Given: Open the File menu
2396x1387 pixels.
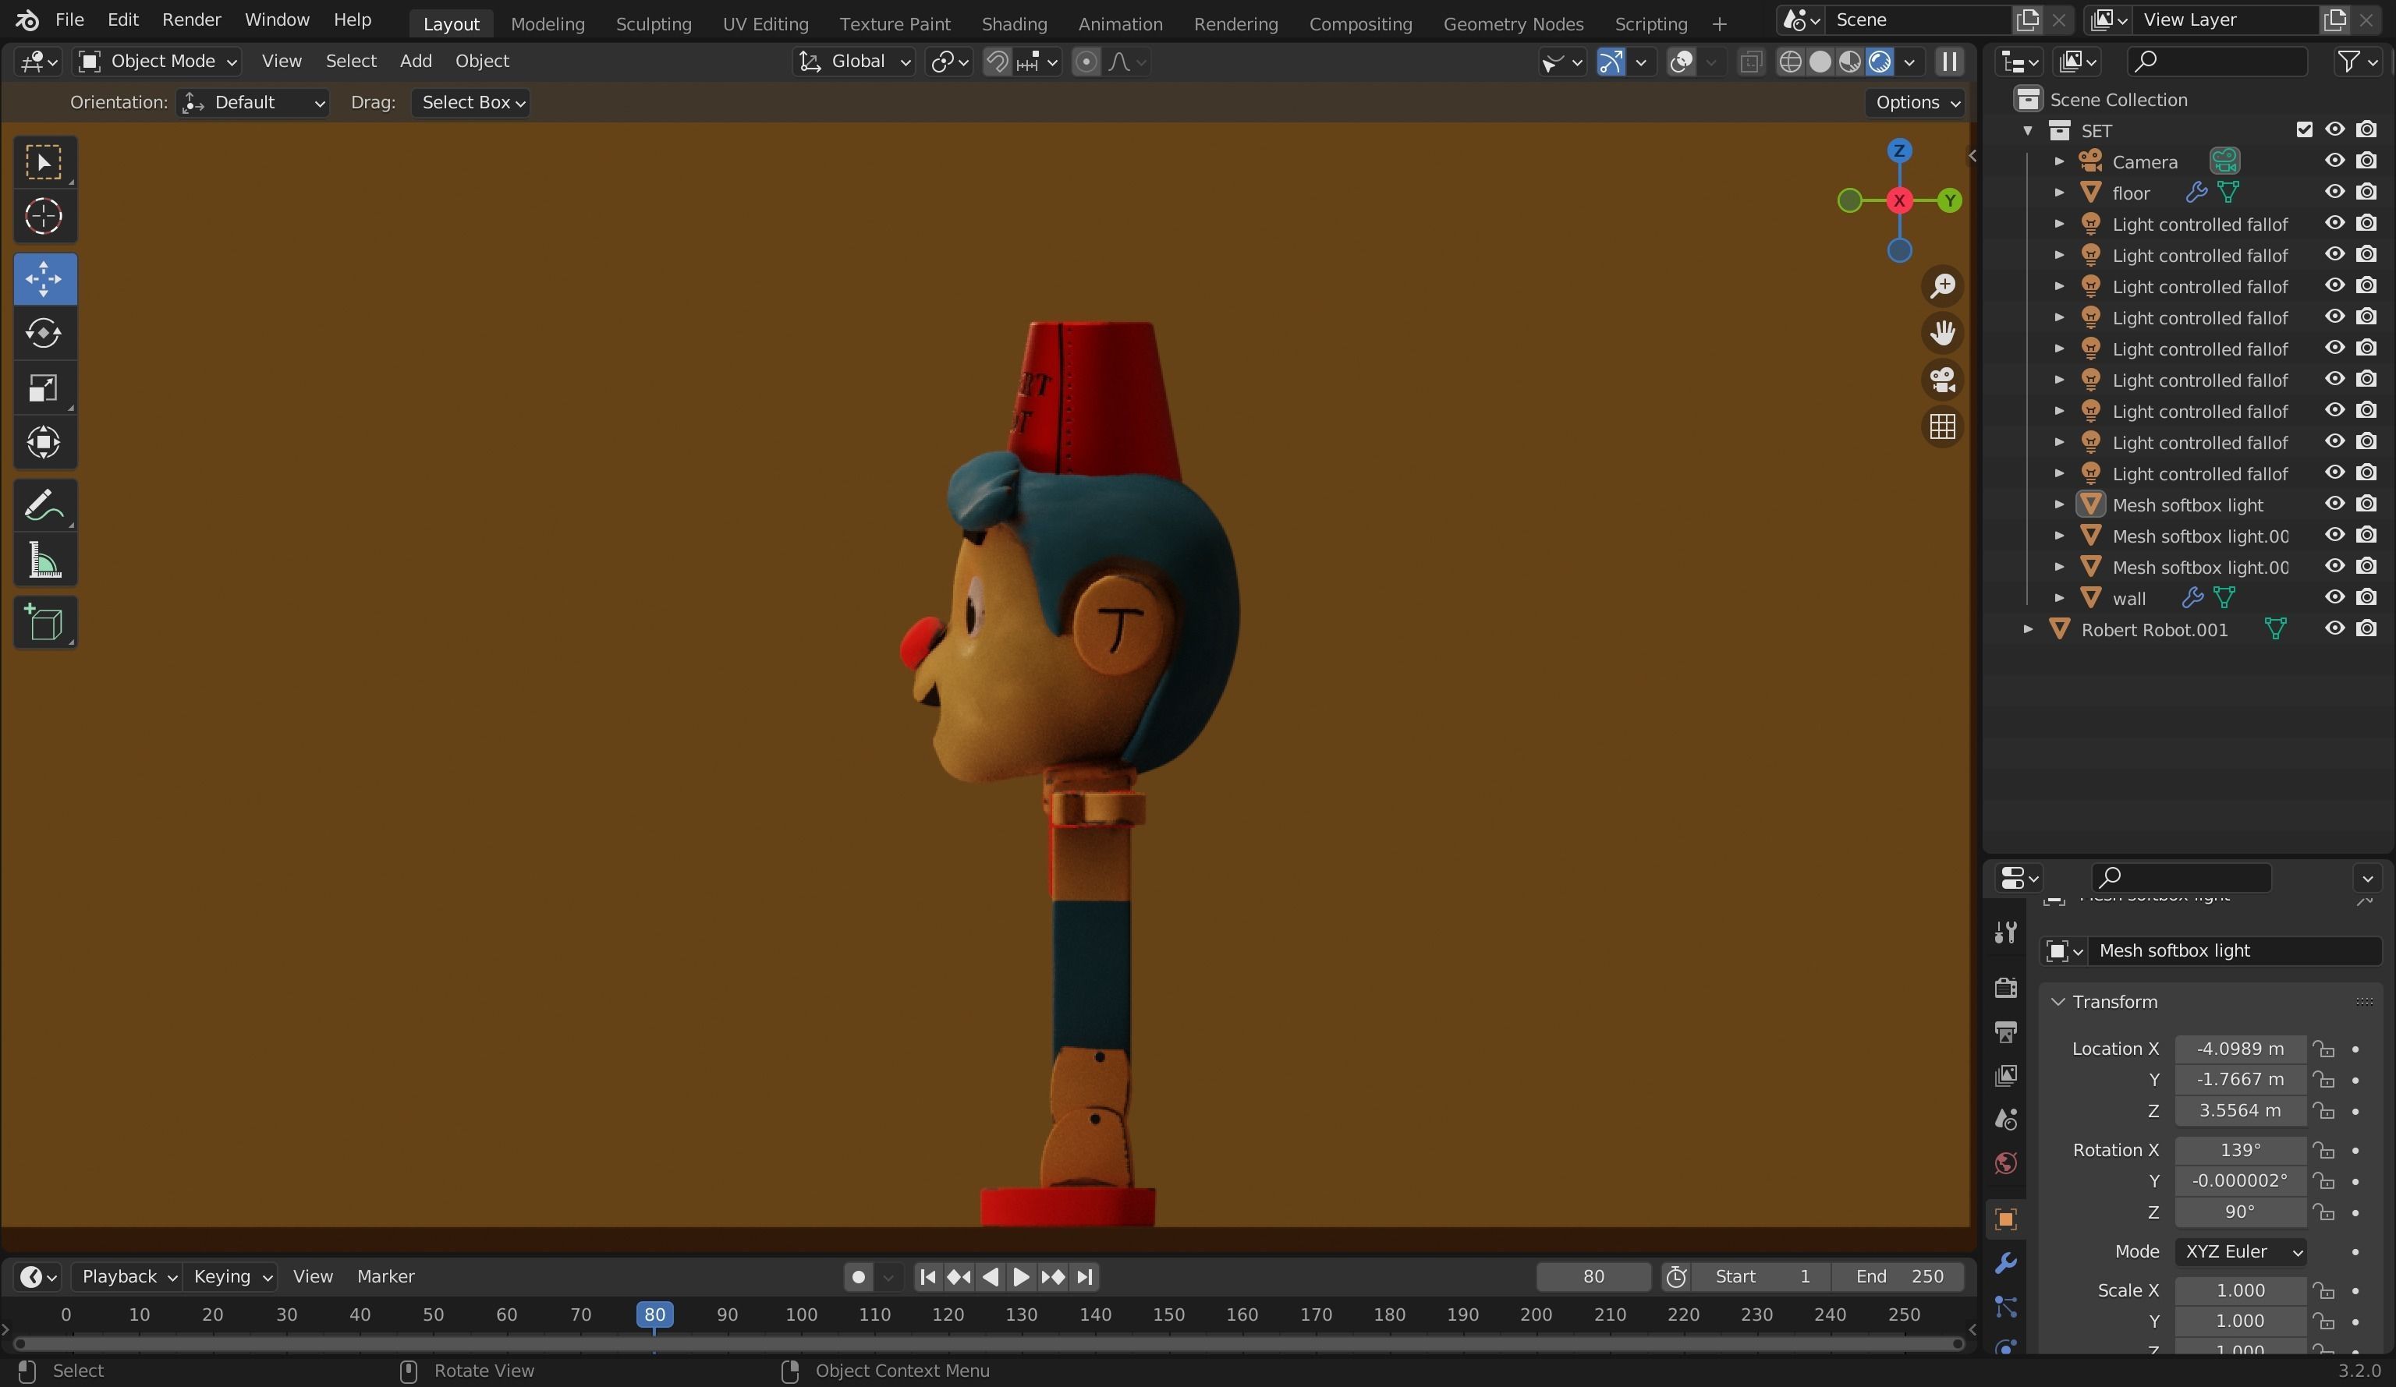Looking at the screenshot, I should pos(69,20).
